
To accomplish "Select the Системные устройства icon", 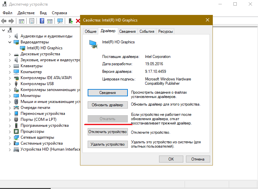I will click(x=16, y=143).
